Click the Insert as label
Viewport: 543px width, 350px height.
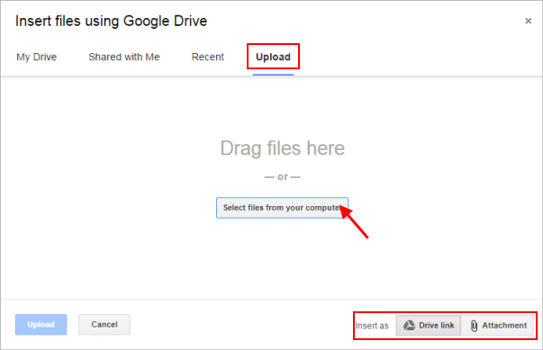point(372,326)
